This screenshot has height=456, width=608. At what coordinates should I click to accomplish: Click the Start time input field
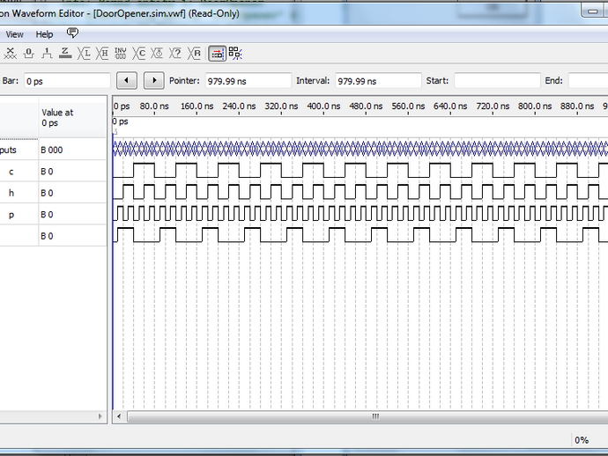pyautogui.click(x=498, y=81)
